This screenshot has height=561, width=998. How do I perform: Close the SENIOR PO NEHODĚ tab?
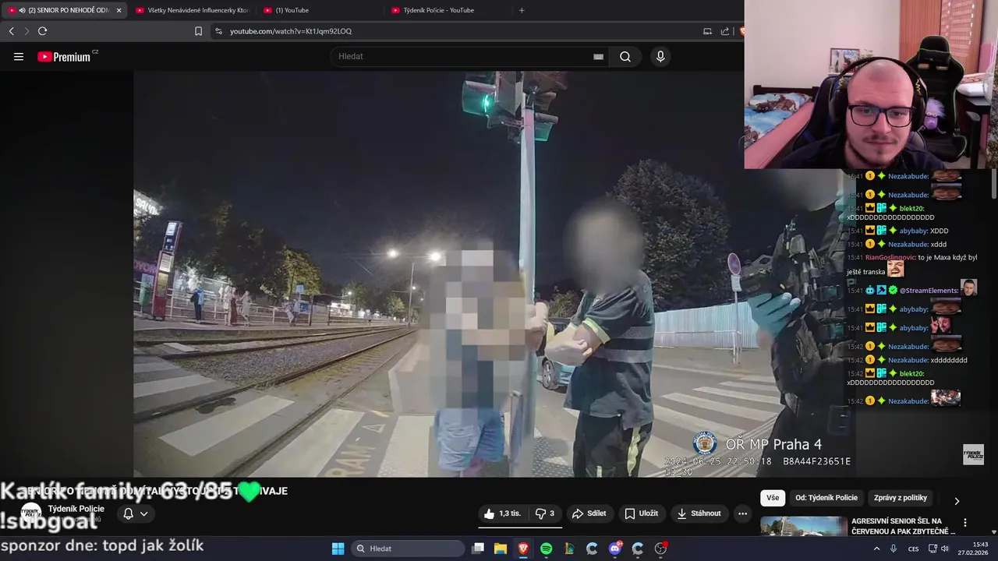[119, 10]
